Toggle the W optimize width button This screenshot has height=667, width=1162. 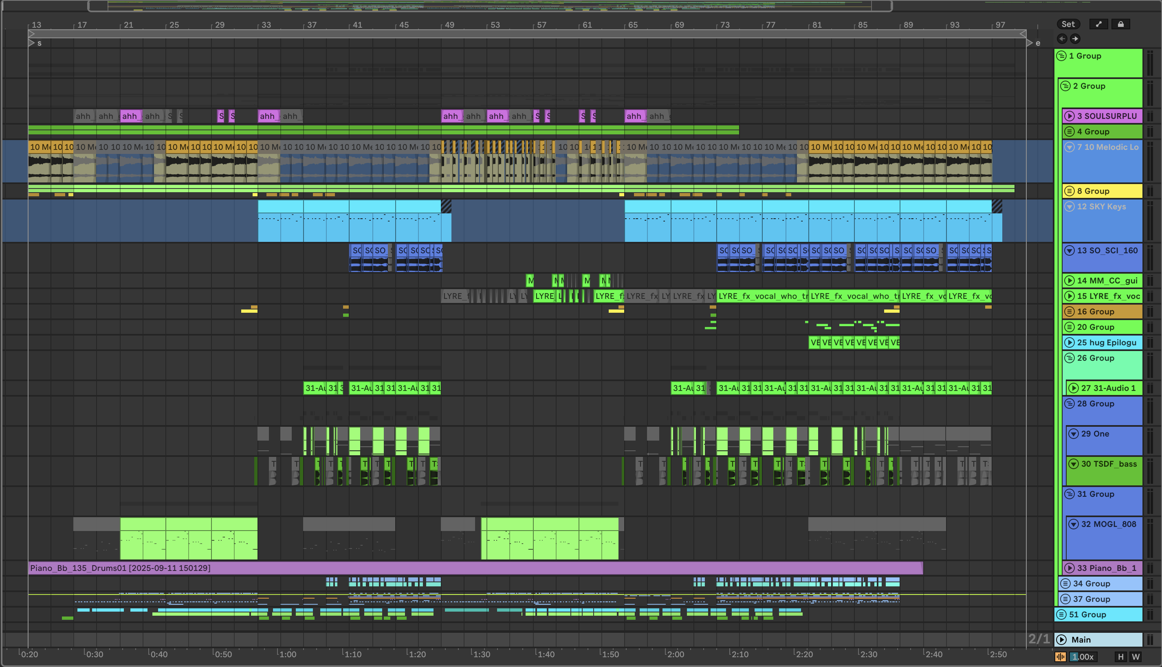[1136, 656]
